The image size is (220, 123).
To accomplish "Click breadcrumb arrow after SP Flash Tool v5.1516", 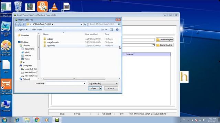I will (53, 24).
